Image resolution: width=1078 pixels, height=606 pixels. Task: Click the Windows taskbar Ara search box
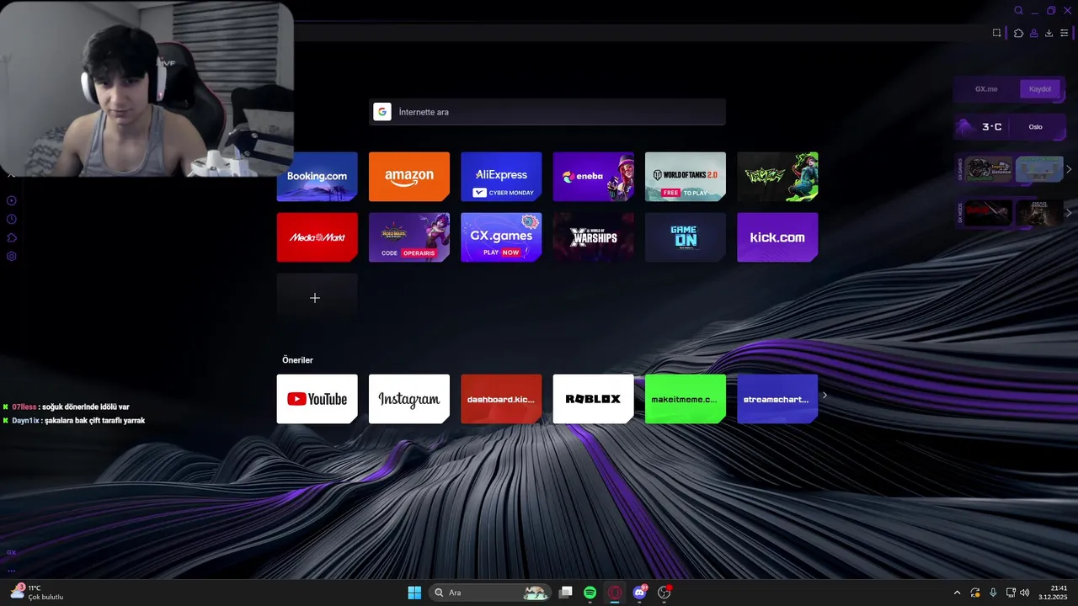tap(490, 593)
